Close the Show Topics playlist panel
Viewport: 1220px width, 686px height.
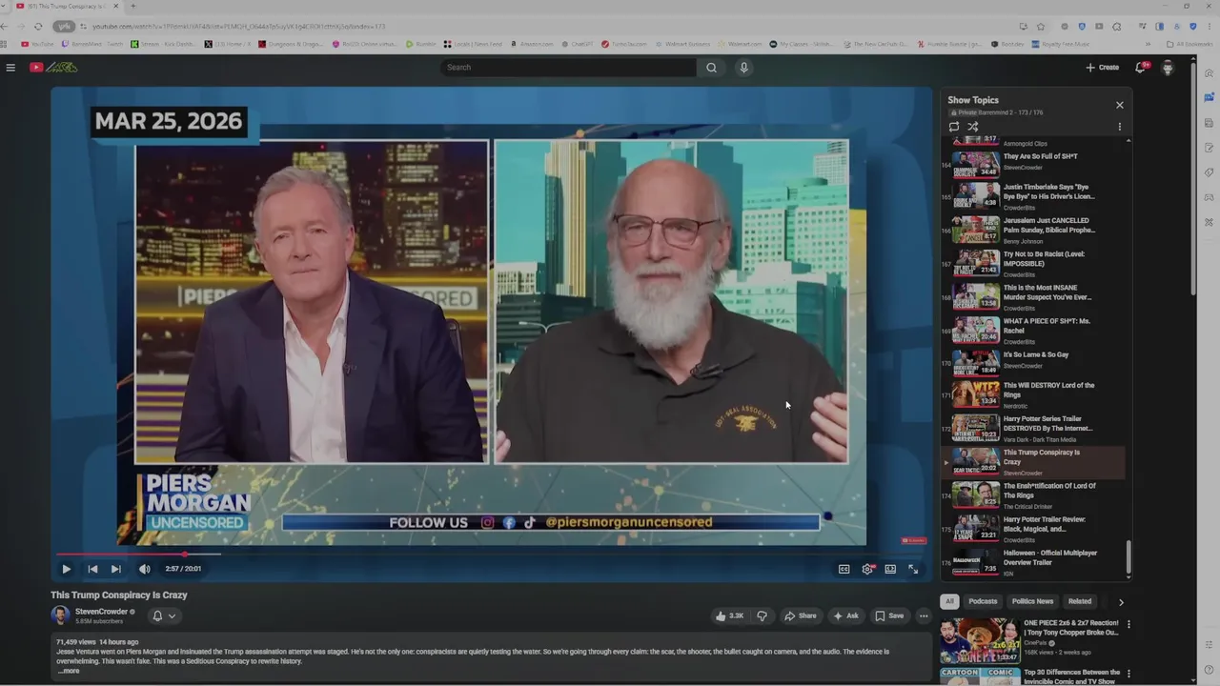(x=1120, y=105)
